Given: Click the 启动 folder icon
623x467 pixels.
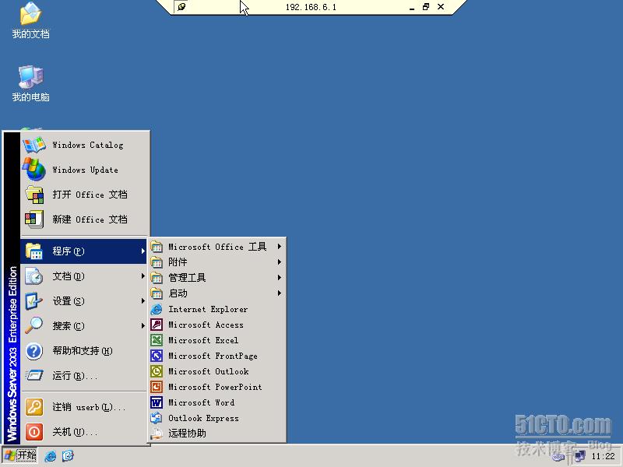Looking at the screenshot, I should [157, 293].
